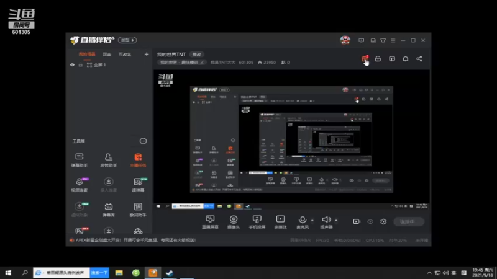Click the FPS:30 status entry

322,241
